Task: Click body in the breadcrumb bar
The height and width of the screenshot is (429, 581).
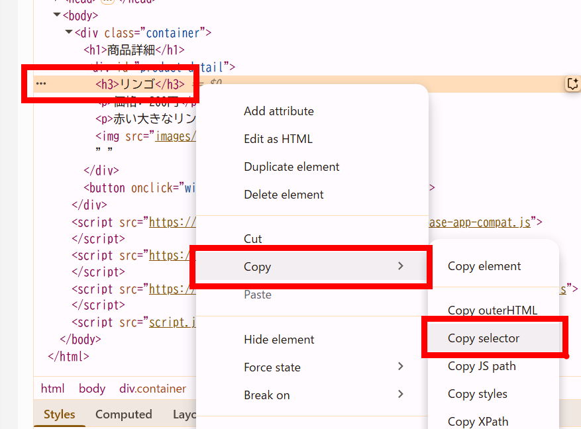Action: [92, 389]
